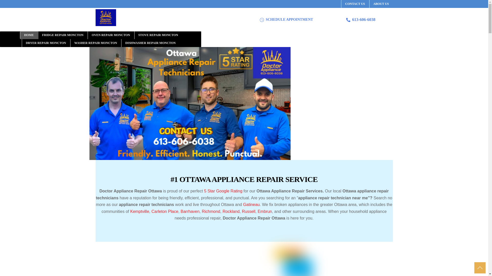The image size is (492, 276).
Task: Open Fridge Repair Moncton menu item
Action: coord(63,35)
